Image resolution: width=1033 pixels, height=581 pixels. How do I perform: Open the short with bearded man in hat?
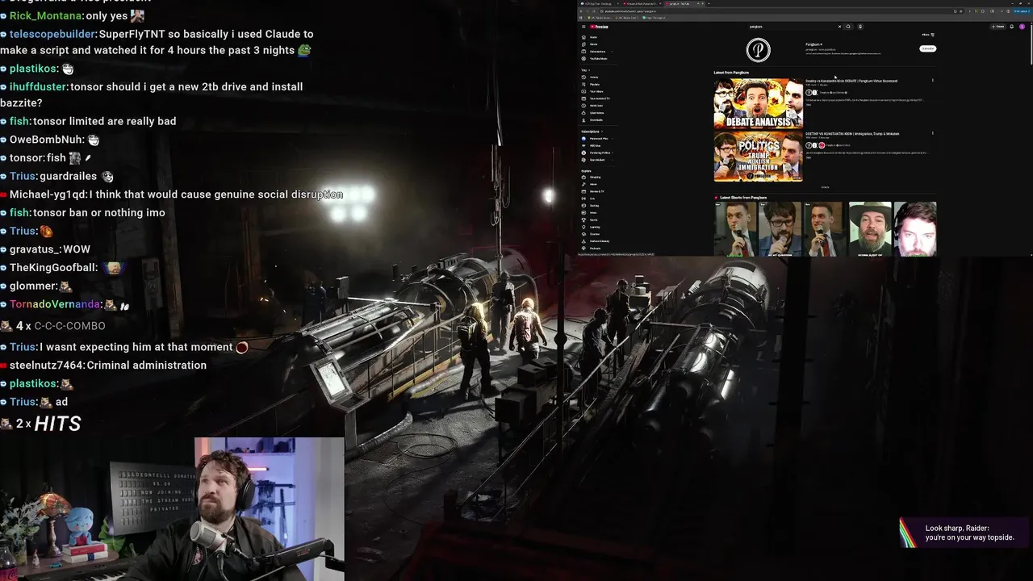click(870, 229)
